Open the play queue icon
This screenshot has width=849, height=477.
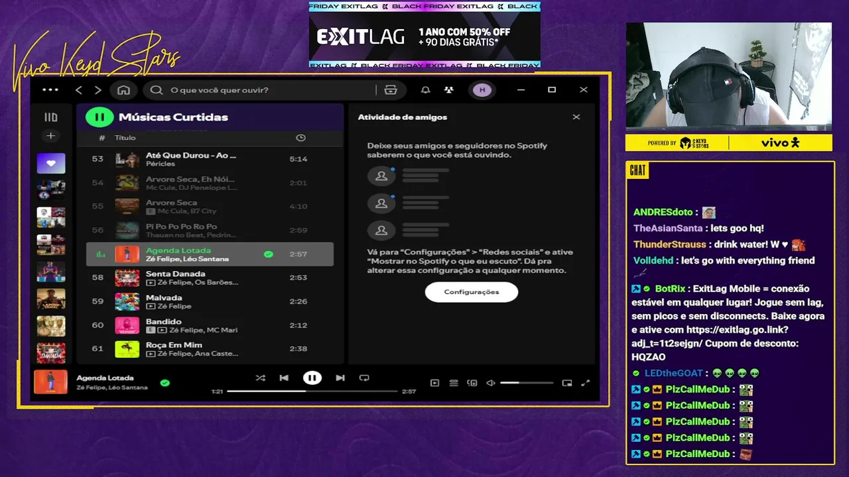click(454, 383)
